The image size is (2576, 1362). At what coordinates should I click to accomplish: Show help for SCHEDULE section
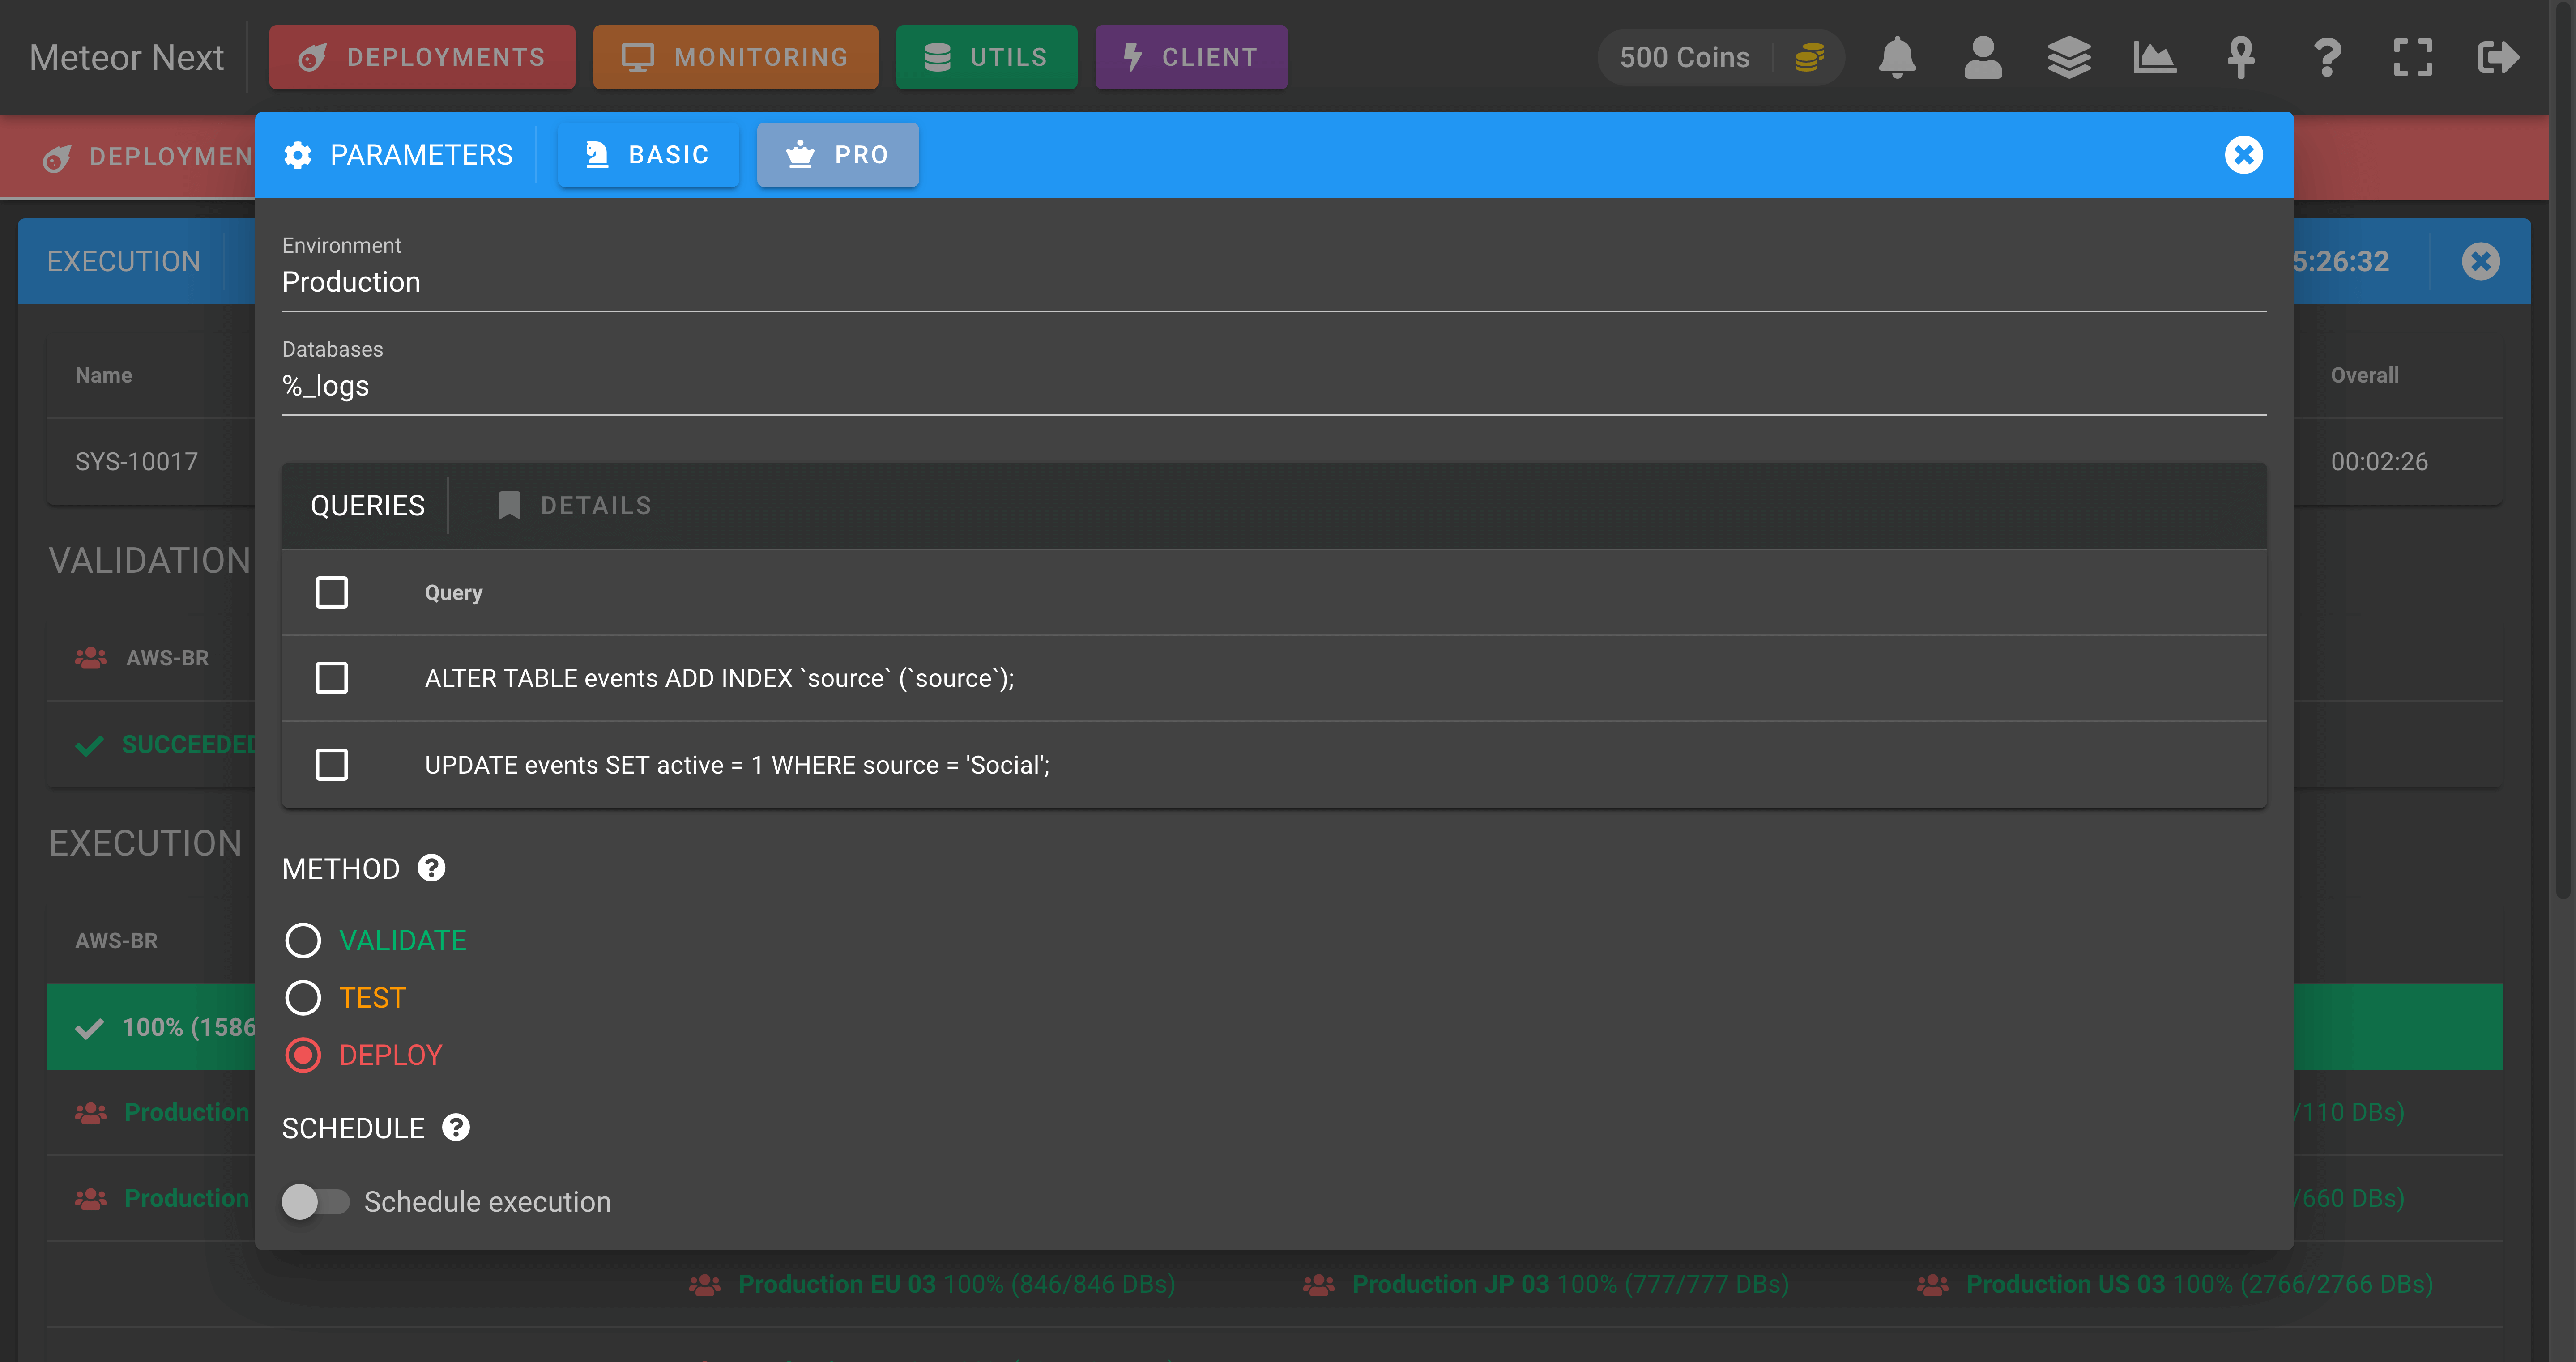coord(456,1128)
